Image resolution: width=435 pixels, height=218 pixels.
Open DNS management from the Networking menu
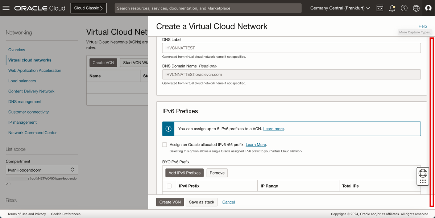point(25,101)
